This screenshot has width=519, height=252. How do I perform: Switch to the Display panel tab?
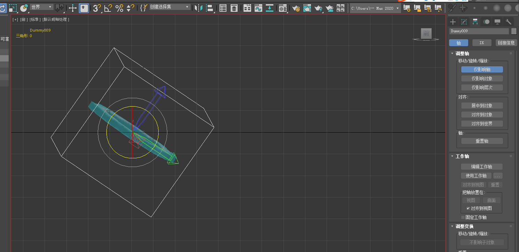[x=497, y=22]
